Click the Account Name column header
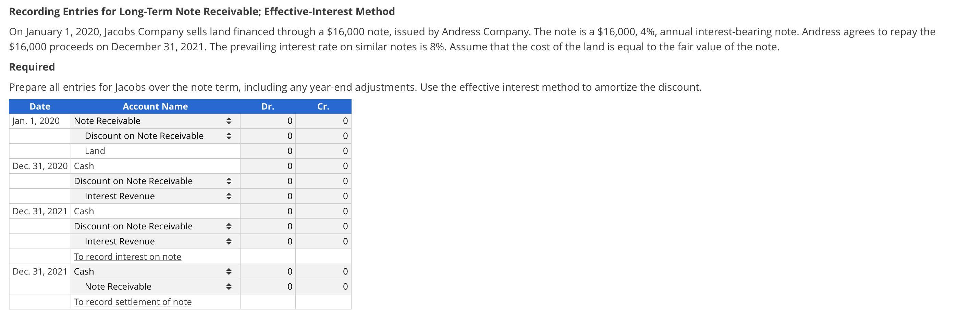This screenshot has height=317, width=958. (x=156, y=107)
